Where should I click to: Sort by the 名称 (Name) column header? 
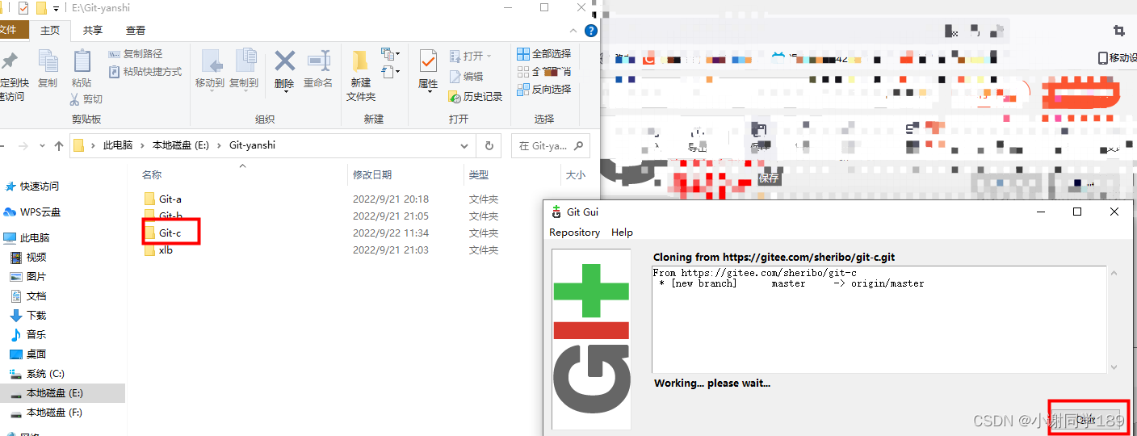152,175
